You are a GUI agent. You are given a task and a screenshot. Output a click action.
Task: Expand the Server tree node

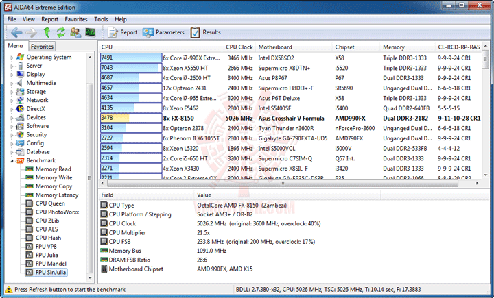(x=12, y=66)
